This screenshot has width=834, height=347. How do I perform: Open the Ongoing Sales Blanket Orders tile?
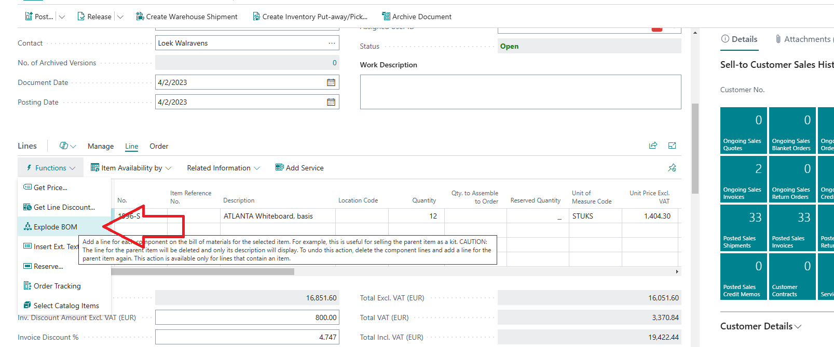[x=792, y=131]
